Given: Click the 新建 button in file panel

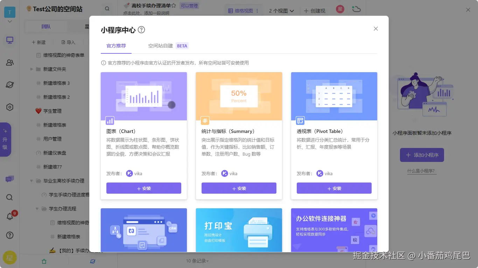Looking at the screenshot, I should click(38, 42).
